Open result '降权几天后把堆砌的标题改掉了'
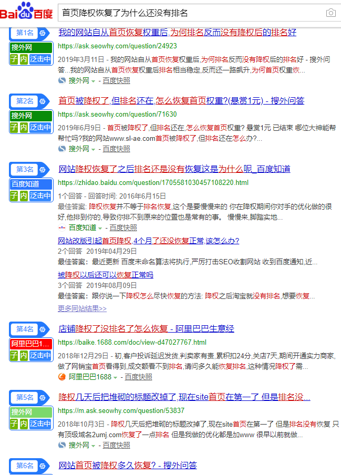341x475 pixels. (184, 397)
